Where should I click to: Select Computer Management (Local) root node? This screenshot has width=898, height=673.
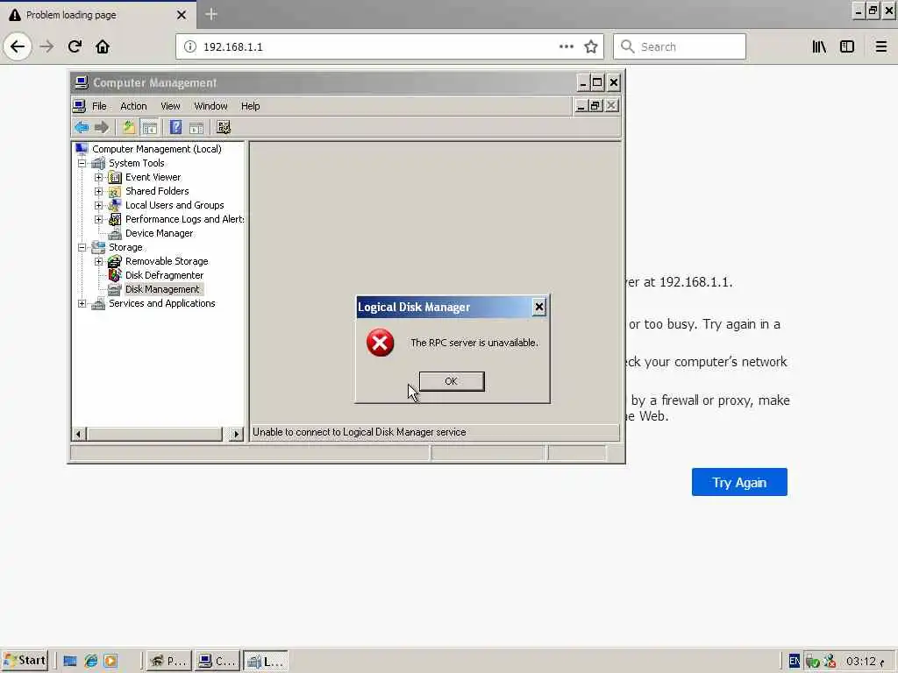157,149
